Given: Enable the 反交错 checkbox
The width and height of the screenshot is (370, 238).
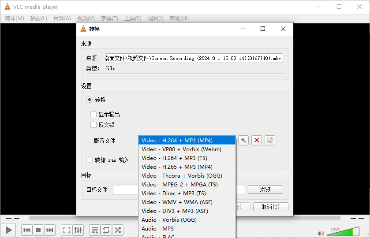Looking at the screenshot, I should click(x=93, y=125).
